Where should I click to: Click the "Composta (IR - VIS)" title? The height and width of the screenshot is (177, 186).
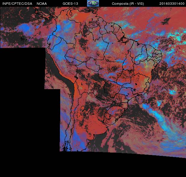[128, 4]
